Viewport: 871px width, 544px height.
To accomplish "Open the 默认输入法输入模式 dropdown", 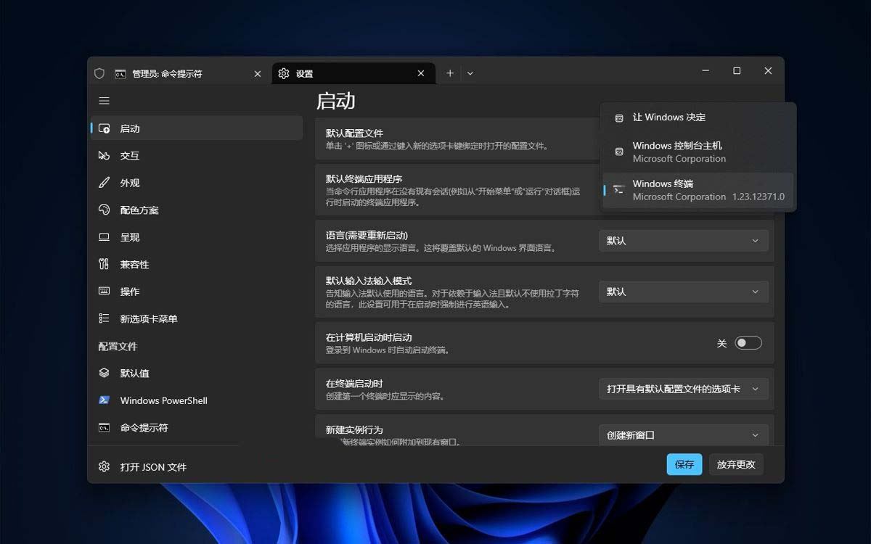I will [683, 292].
